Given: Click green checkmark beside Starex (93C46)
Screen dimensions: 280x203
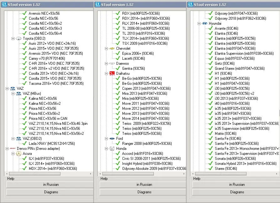Looking at the screenshot, I should (x=211, y=168).
